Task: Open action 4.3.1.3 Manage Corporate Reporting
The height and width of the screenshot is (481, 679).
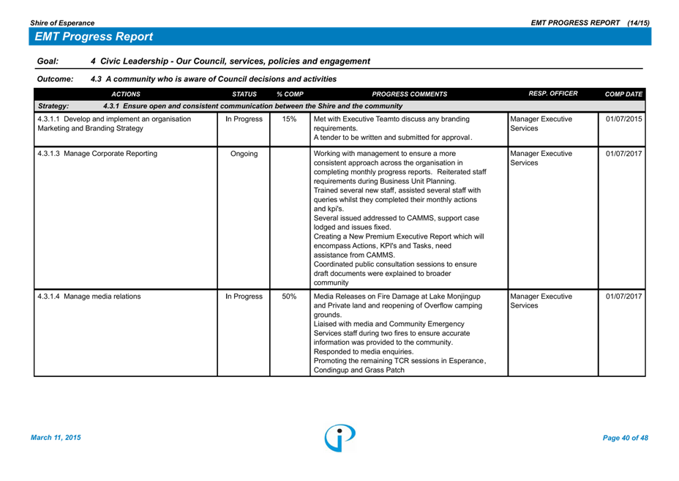Action: click(x=97, y=154)
